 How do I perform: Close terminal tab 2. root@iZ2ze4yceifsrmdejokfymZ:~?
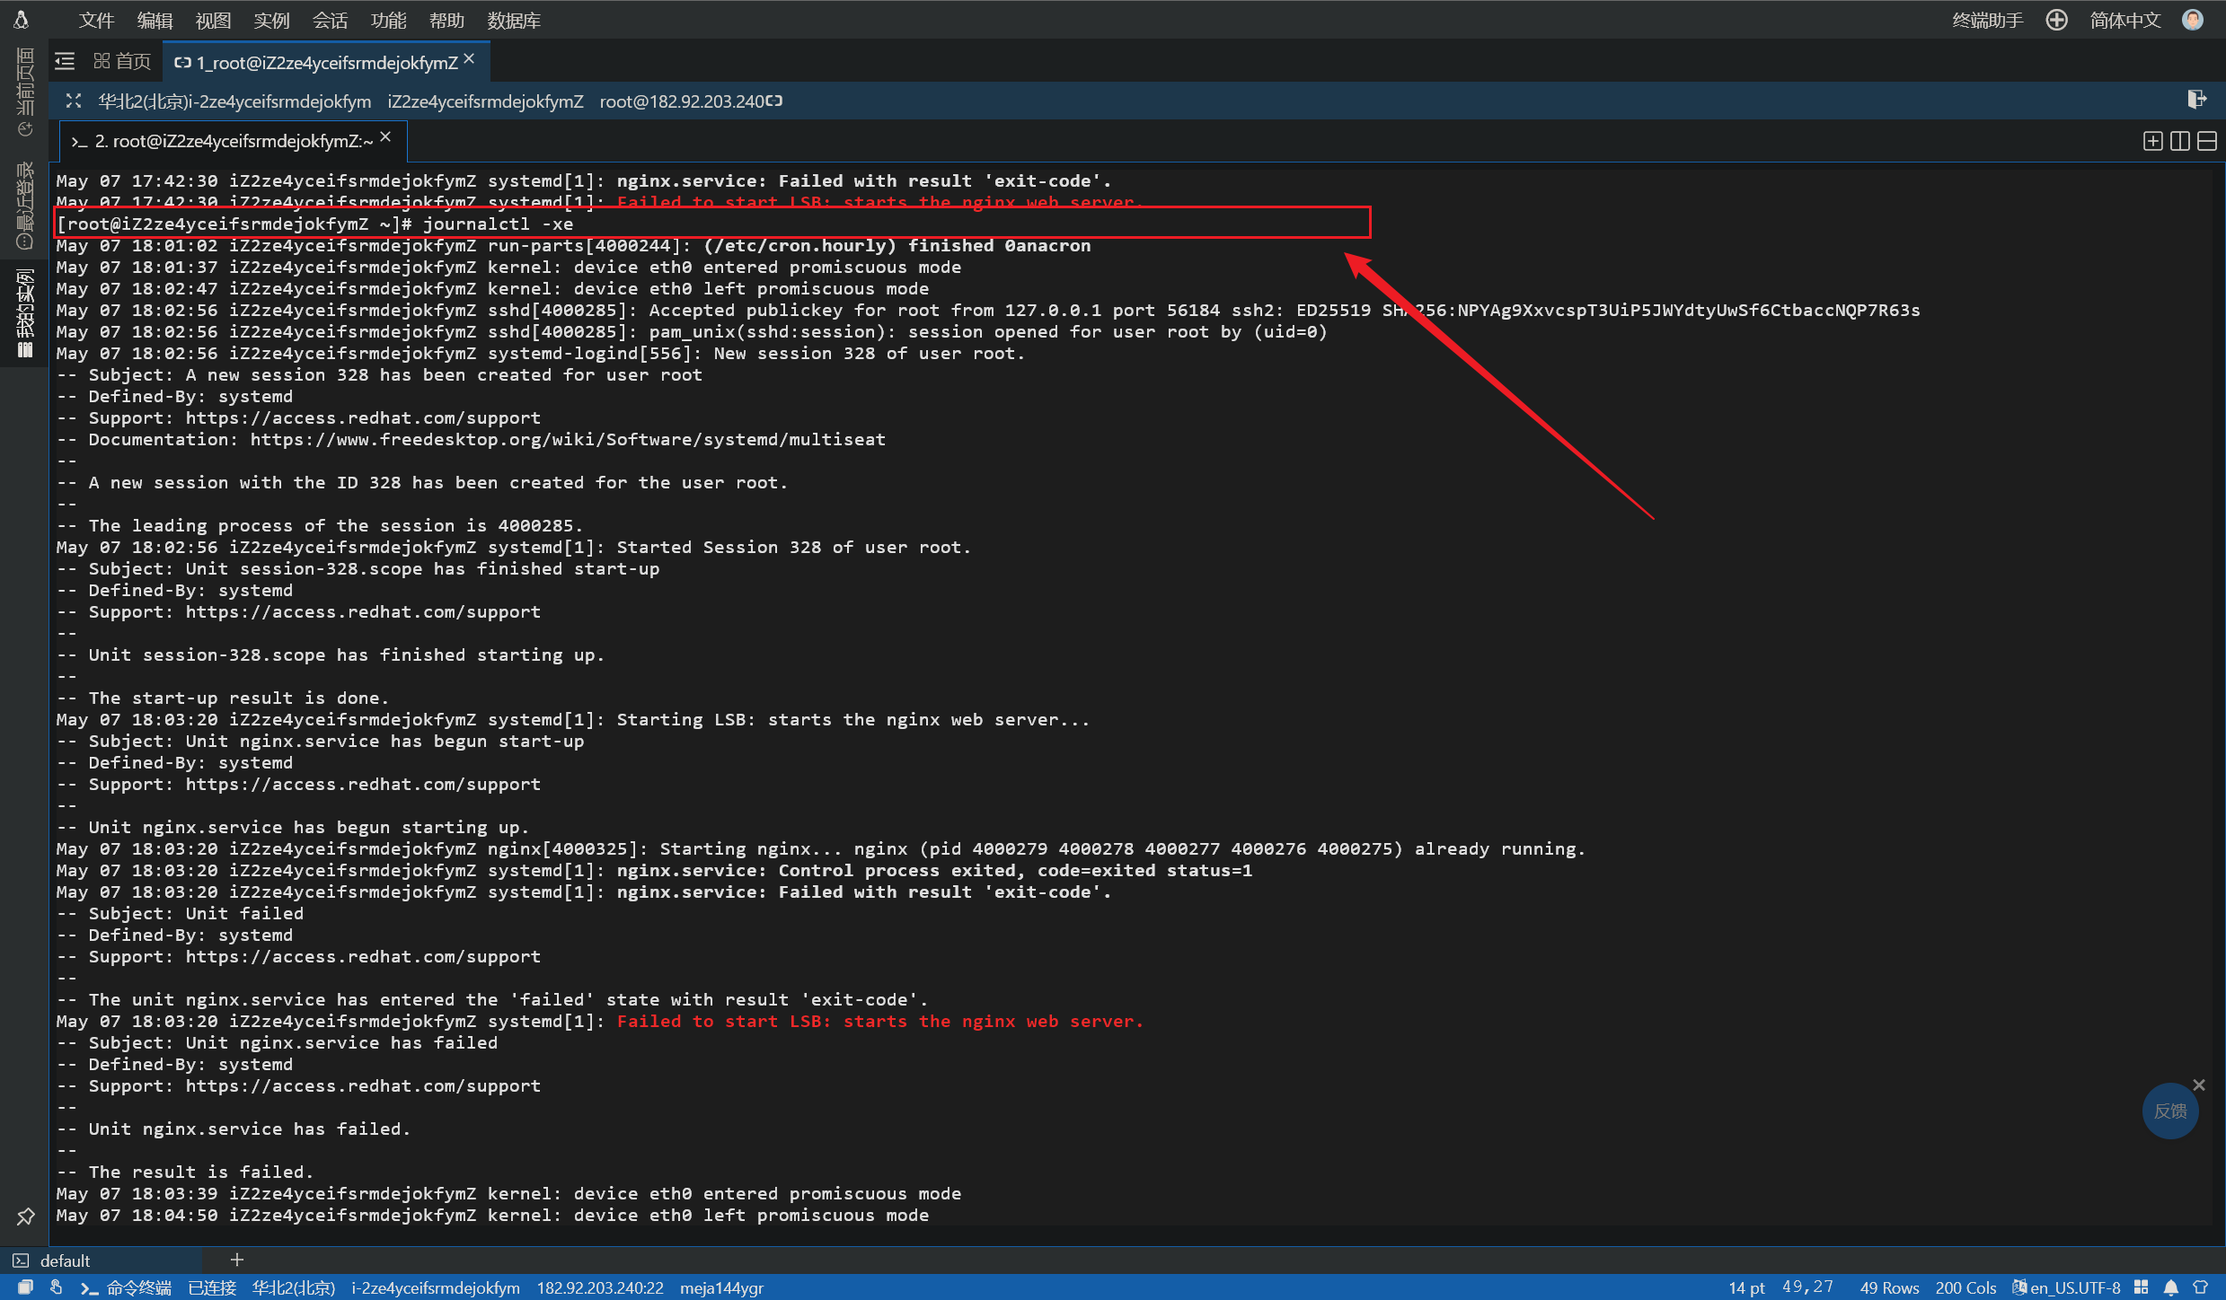[385, 136]
